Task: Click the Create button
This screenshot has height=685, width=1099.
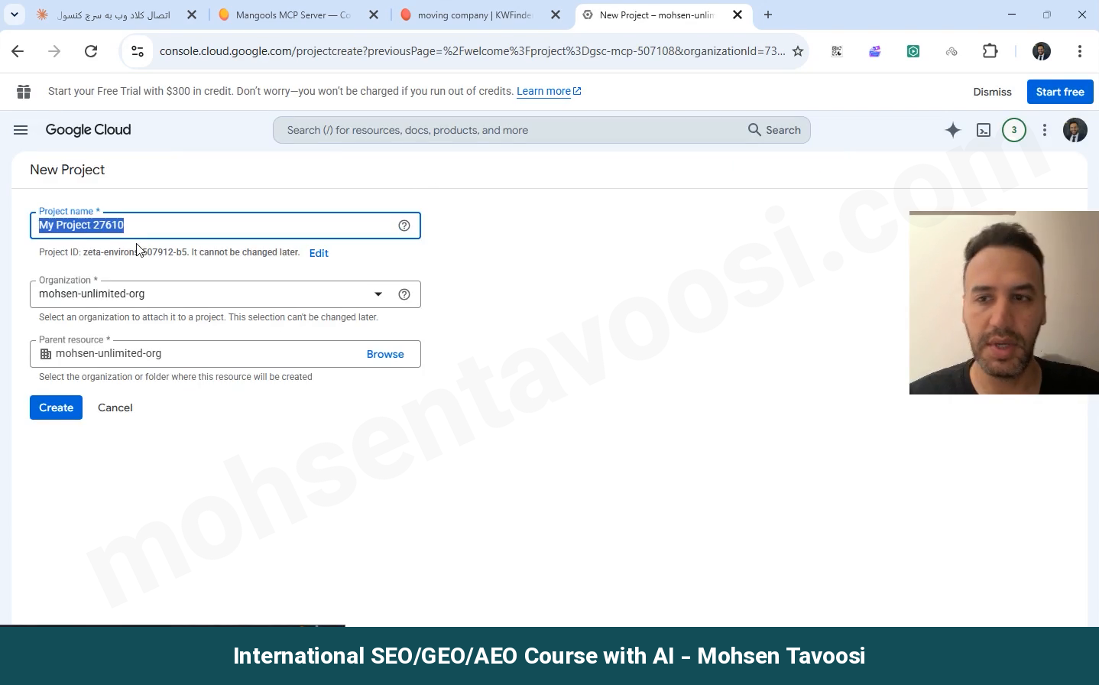Action: [x=56, y=407]
